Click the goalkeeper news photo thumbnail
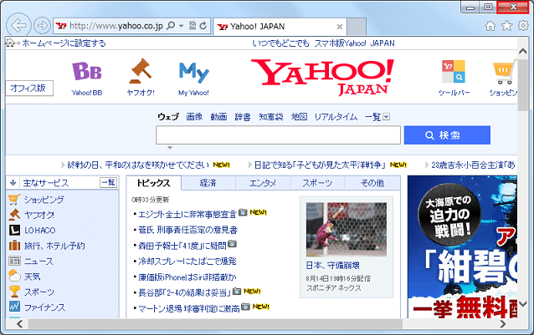534x335 pixels. point(347,230)
